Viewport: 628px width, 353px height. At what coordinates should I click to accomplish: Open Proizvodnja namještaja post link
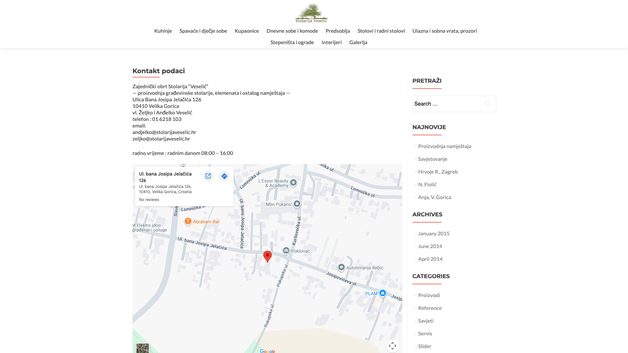click(x=444, y=146)
